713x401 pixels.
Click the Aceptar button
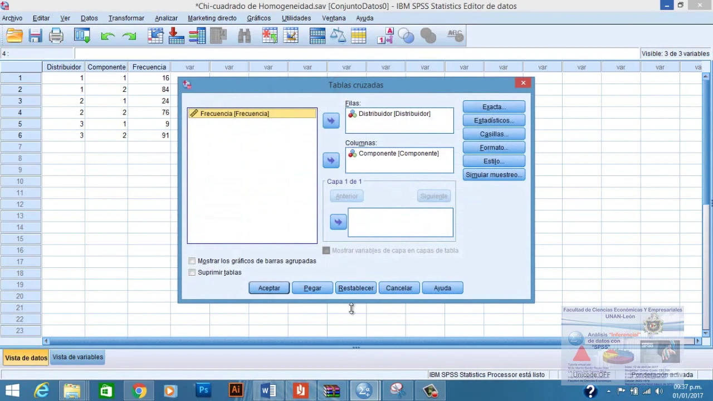pyautogui.click(x=269, y=288)
